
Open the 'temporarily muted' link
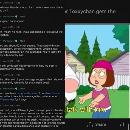(27, 93)
